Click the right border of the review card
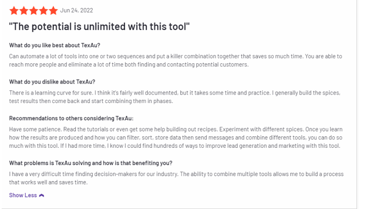 pos(357,105)
